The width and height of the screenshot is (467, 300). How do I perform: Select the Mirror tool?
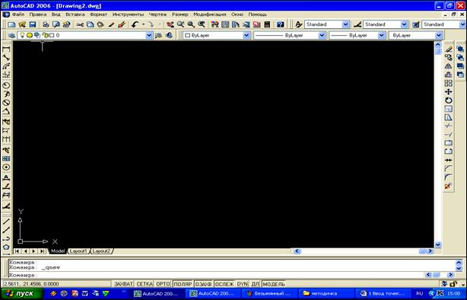pos(448,66)
